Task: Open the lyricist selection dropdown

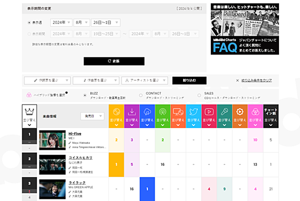Action: (x=47, y=80)
